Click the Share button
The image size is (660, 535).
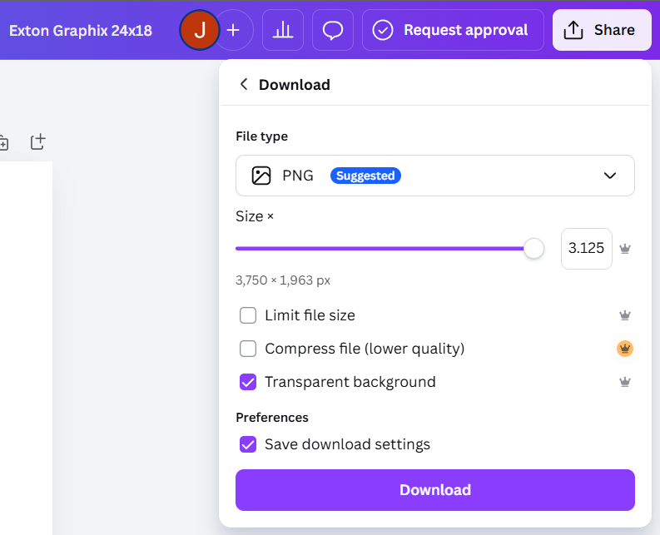(602, 30)
